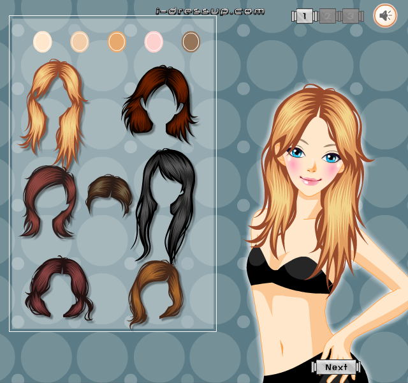Switch to step 2 tab

coord(327,16)
